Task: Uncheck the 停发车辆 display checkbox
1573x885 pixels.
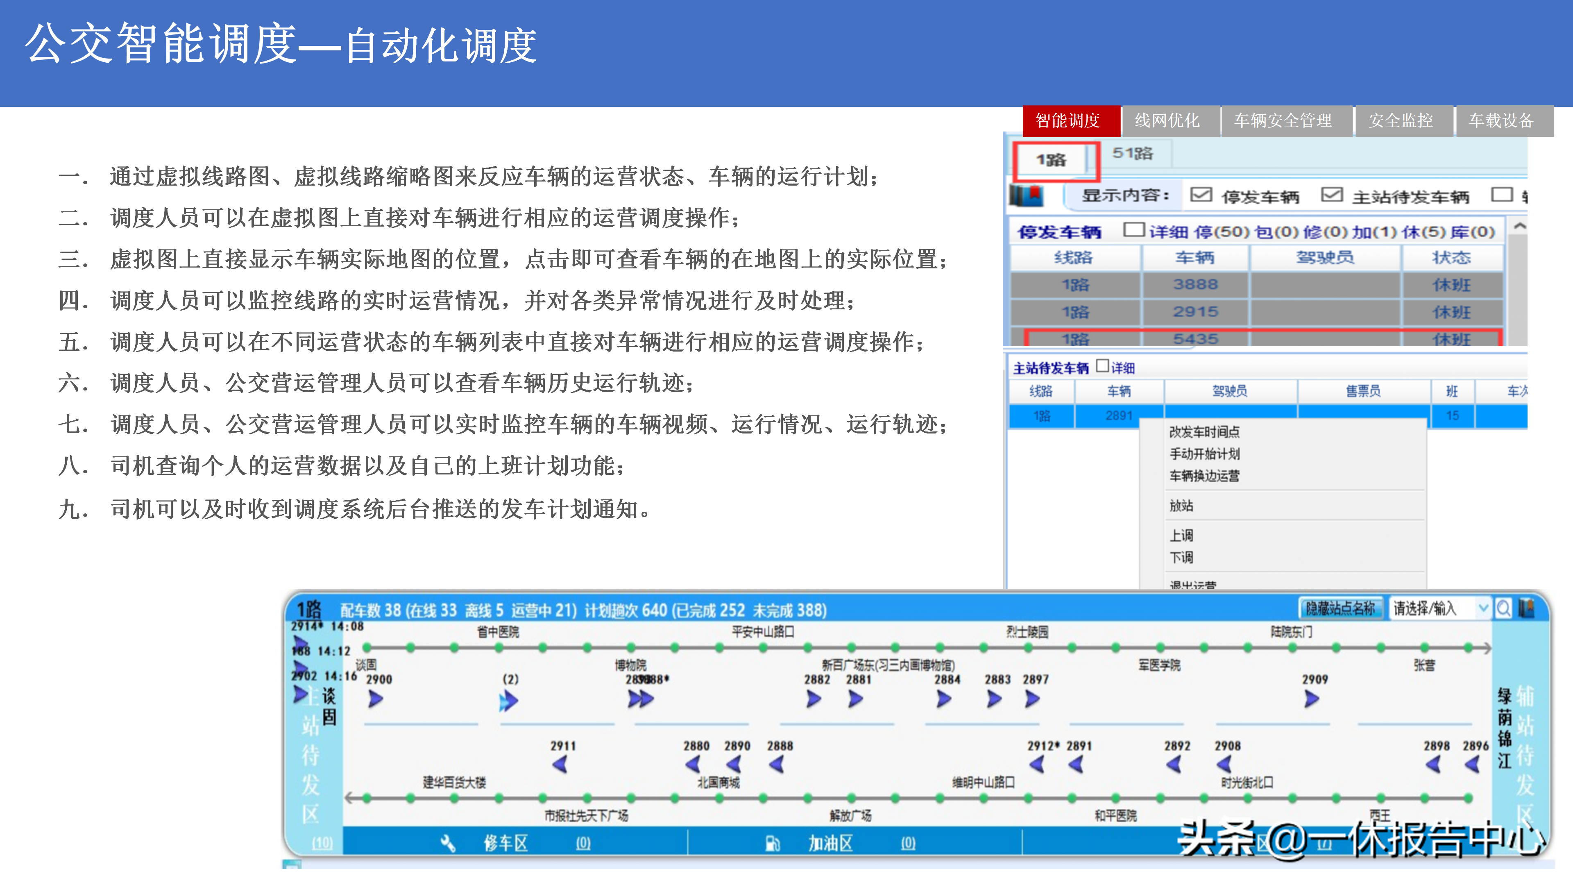Action: click(1201, 195)
